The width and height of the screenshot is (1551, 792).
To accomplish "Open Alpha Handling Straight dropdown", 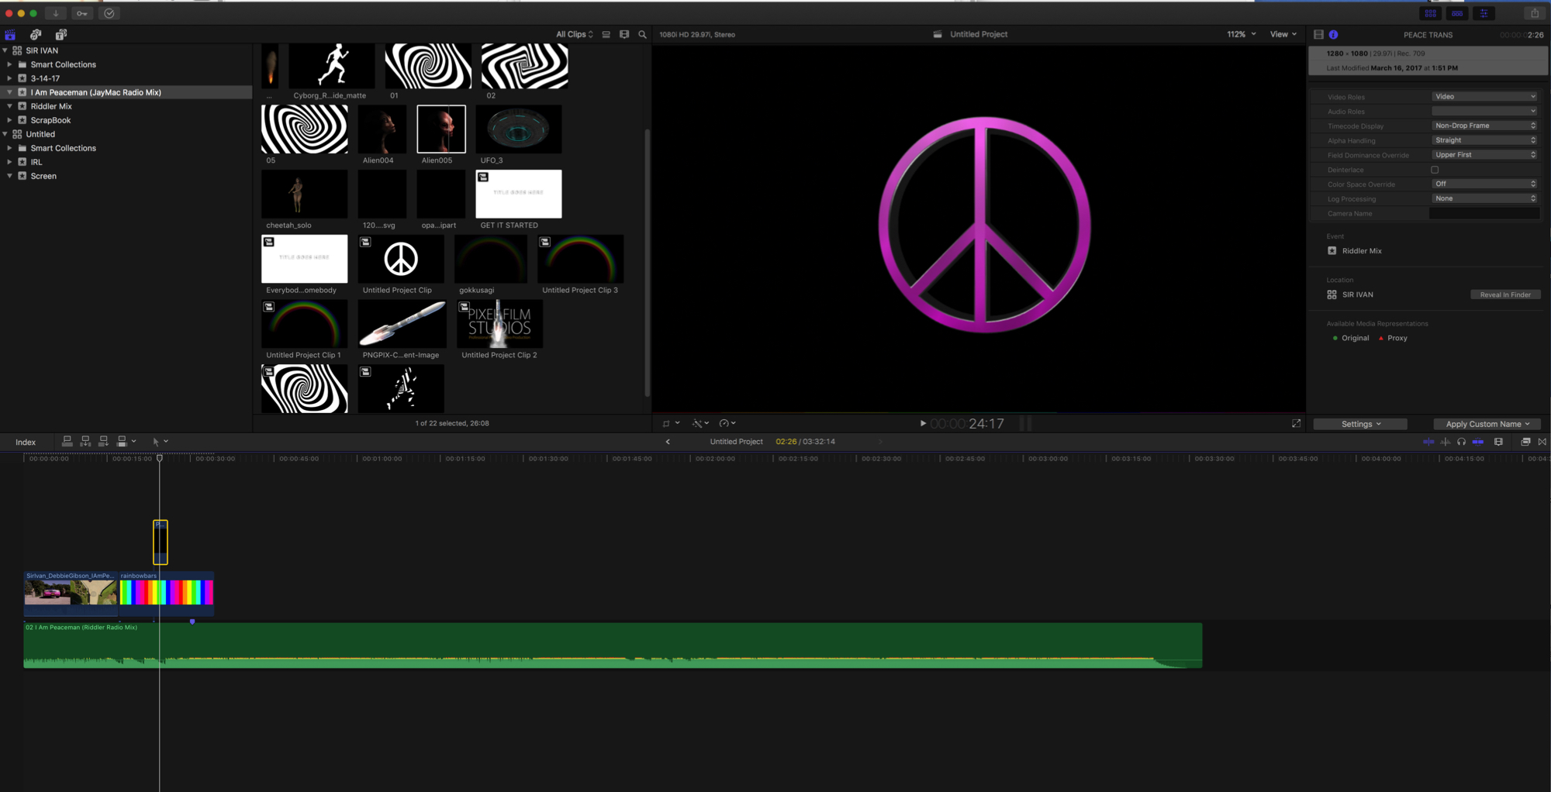I will tap(1484, 140).
